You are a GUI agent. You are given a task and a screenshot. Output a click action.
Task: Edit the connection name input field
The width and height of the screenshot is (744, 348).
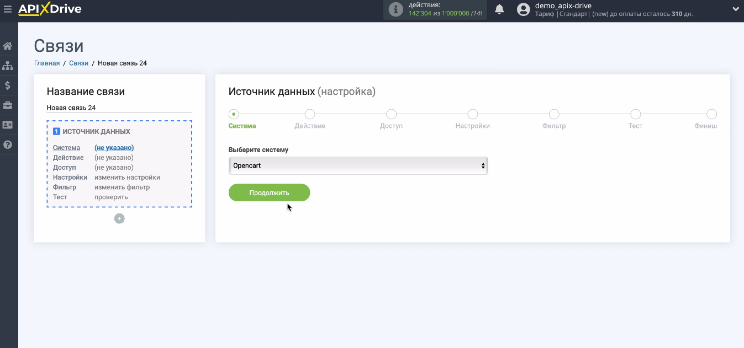tap(119, 108)
